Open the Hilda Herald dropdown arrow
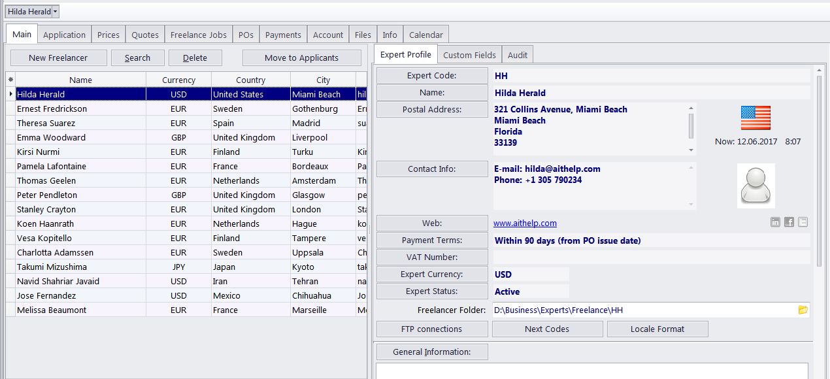This screenshot has width=830, height=379. pyautogui.click(x=56, y=12)
